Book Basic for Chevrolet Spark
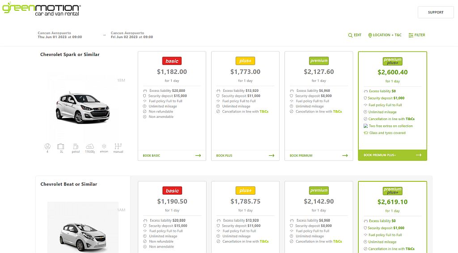Image resolution: width=458 pixels, height=253 pixels. point(172,155)
